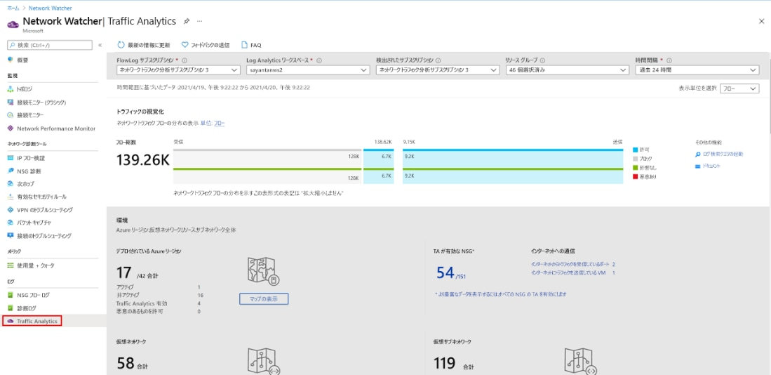771x375 pixels.
Task: Open Network Performance Monitor icon
Action: (11, 129)
